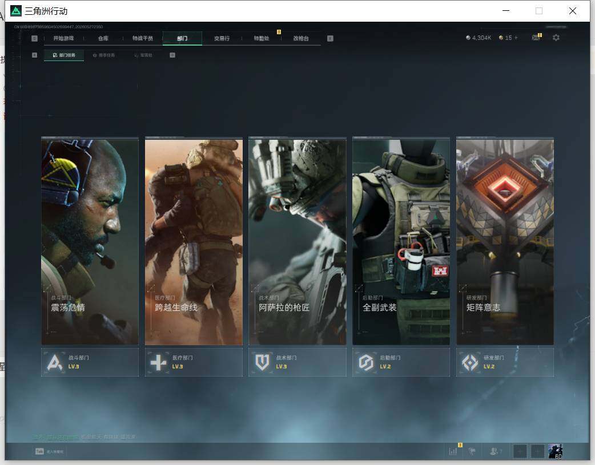595x465 pixels.
Task: Click the 三角洲行动 app logo in title bar
Action: [16, 11]
